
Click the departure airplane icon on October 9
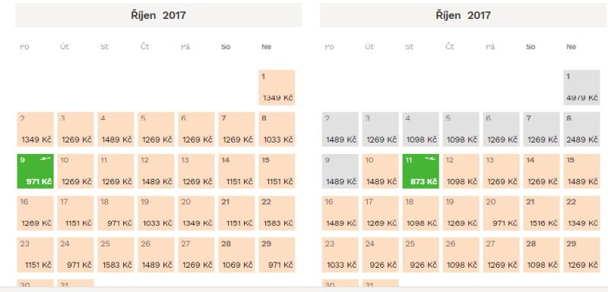pyautogui.click(x=46, y=159)
